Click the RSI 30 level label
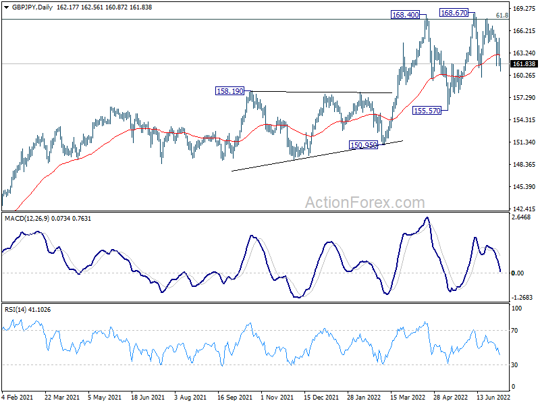The height and width of the screenshot is (405, 540). click(514, 364)
